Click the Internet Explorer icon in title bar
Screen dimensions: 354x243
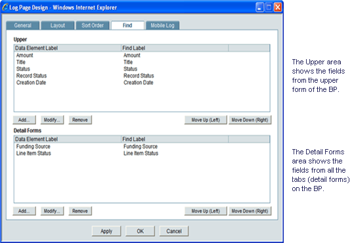point(5,7)
